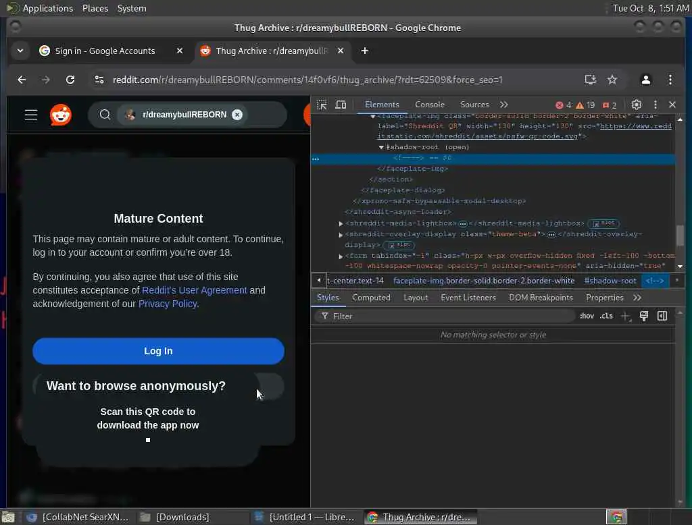Open the Chrome three-dot menu
692x525 pixels.
click(670, 80)
